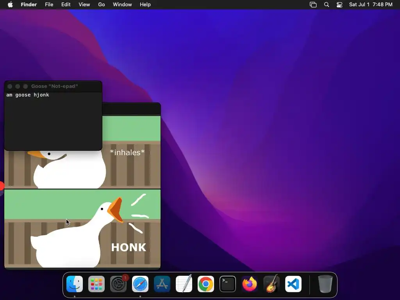This screenshot has width=400, height=300.
Task: Open the Edit menu
Action: point(66,5)
